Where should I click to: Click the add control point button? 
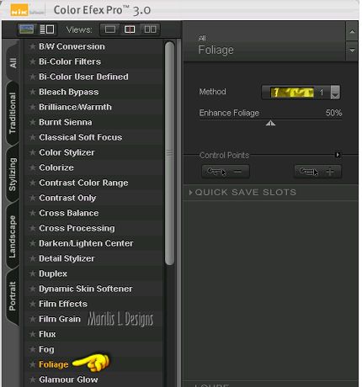click(x=317, y=172)
